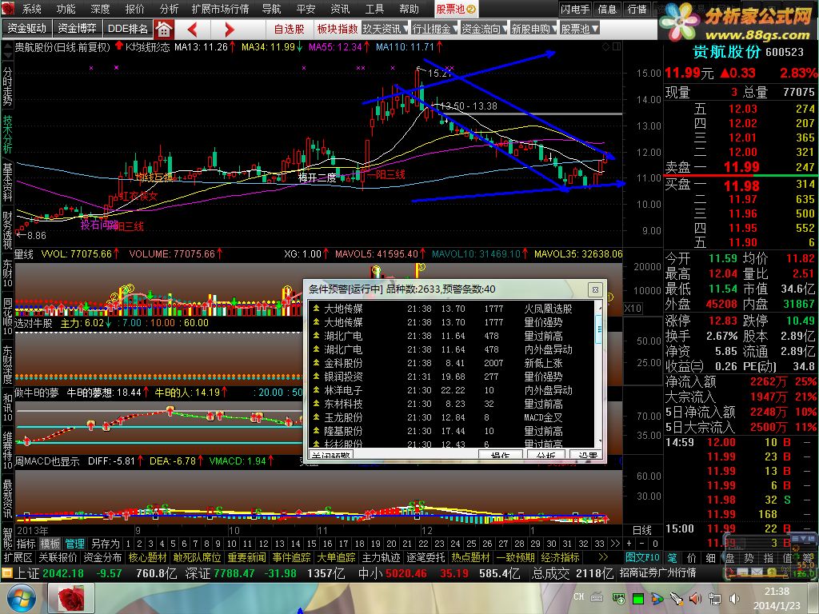Click the 自选股 button
This screenshot has height=614, width=819.
coord(289,30)
